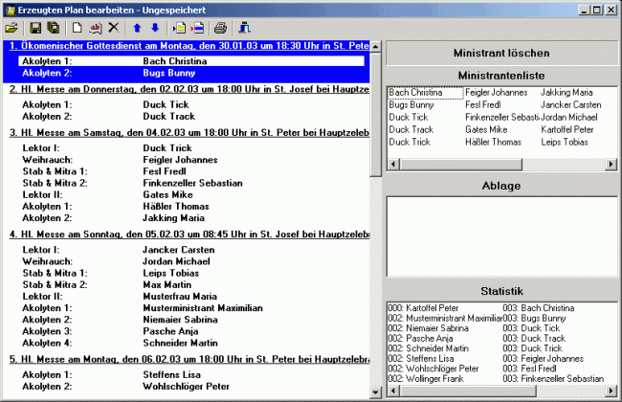Viewport: 622px width, 402px height.
Task: Click the exit door toolbar icon
Action: tap(244, 28)
